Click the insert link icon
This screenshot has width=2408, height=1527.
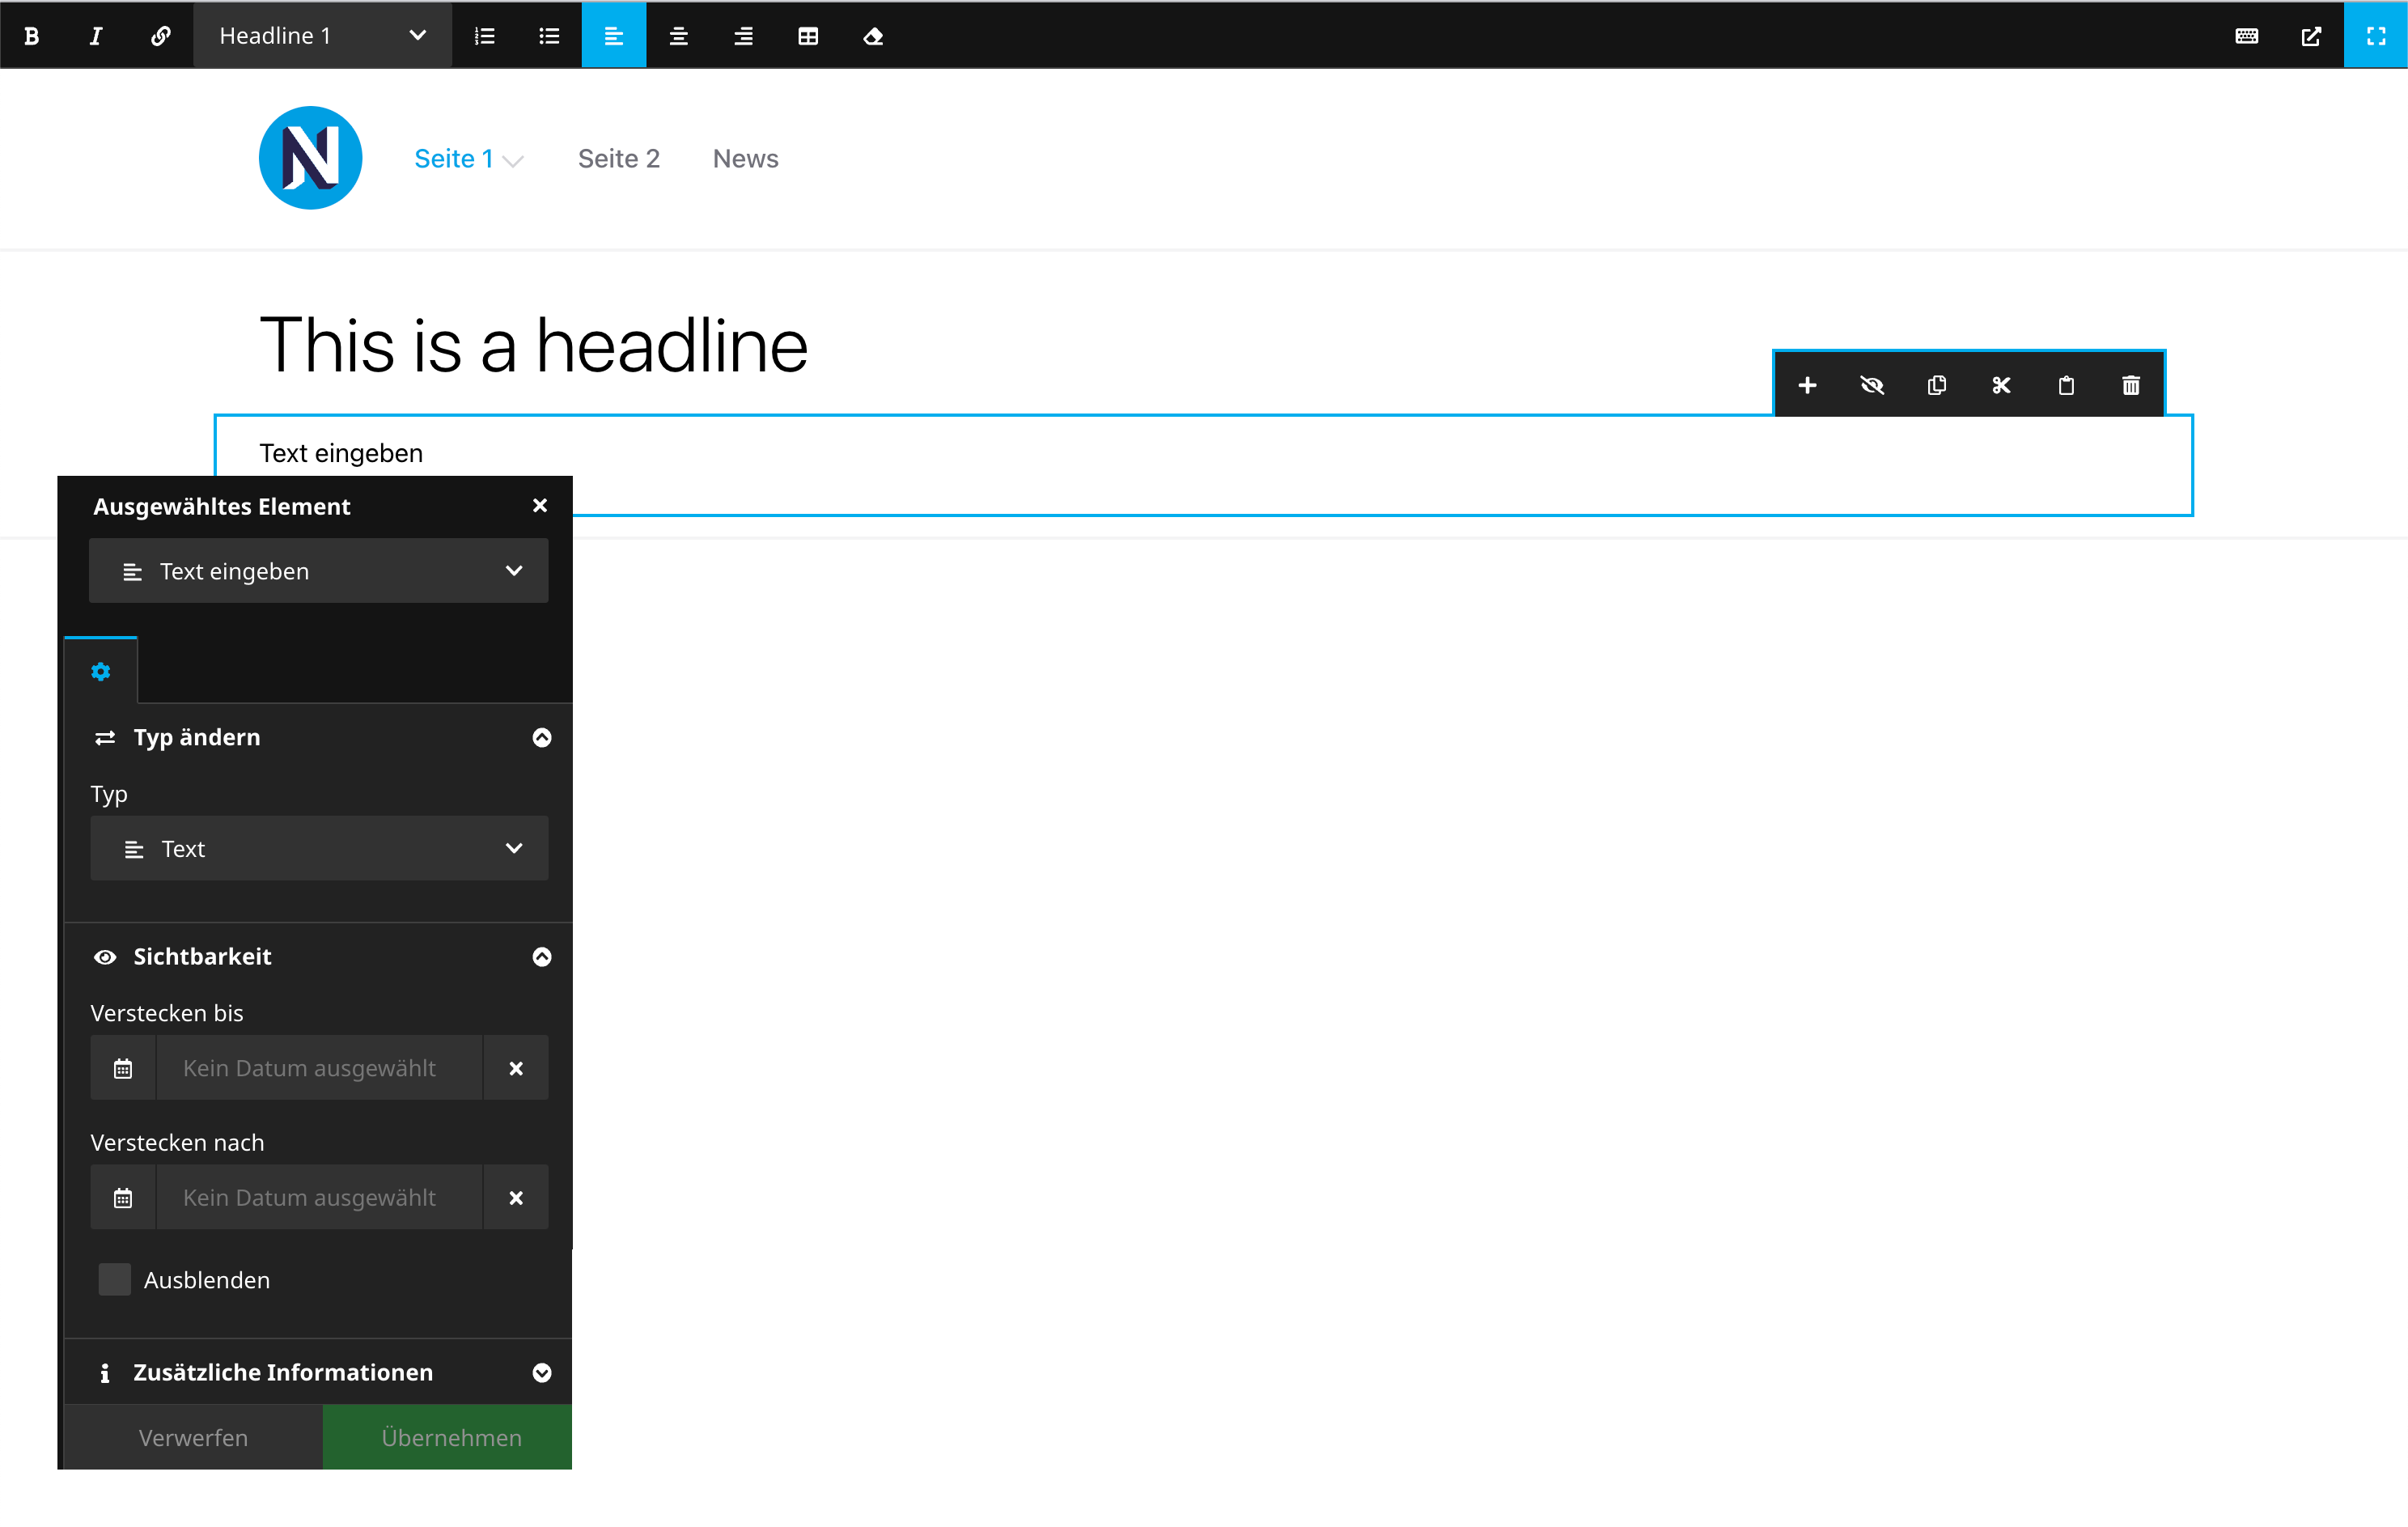(160, 36)
